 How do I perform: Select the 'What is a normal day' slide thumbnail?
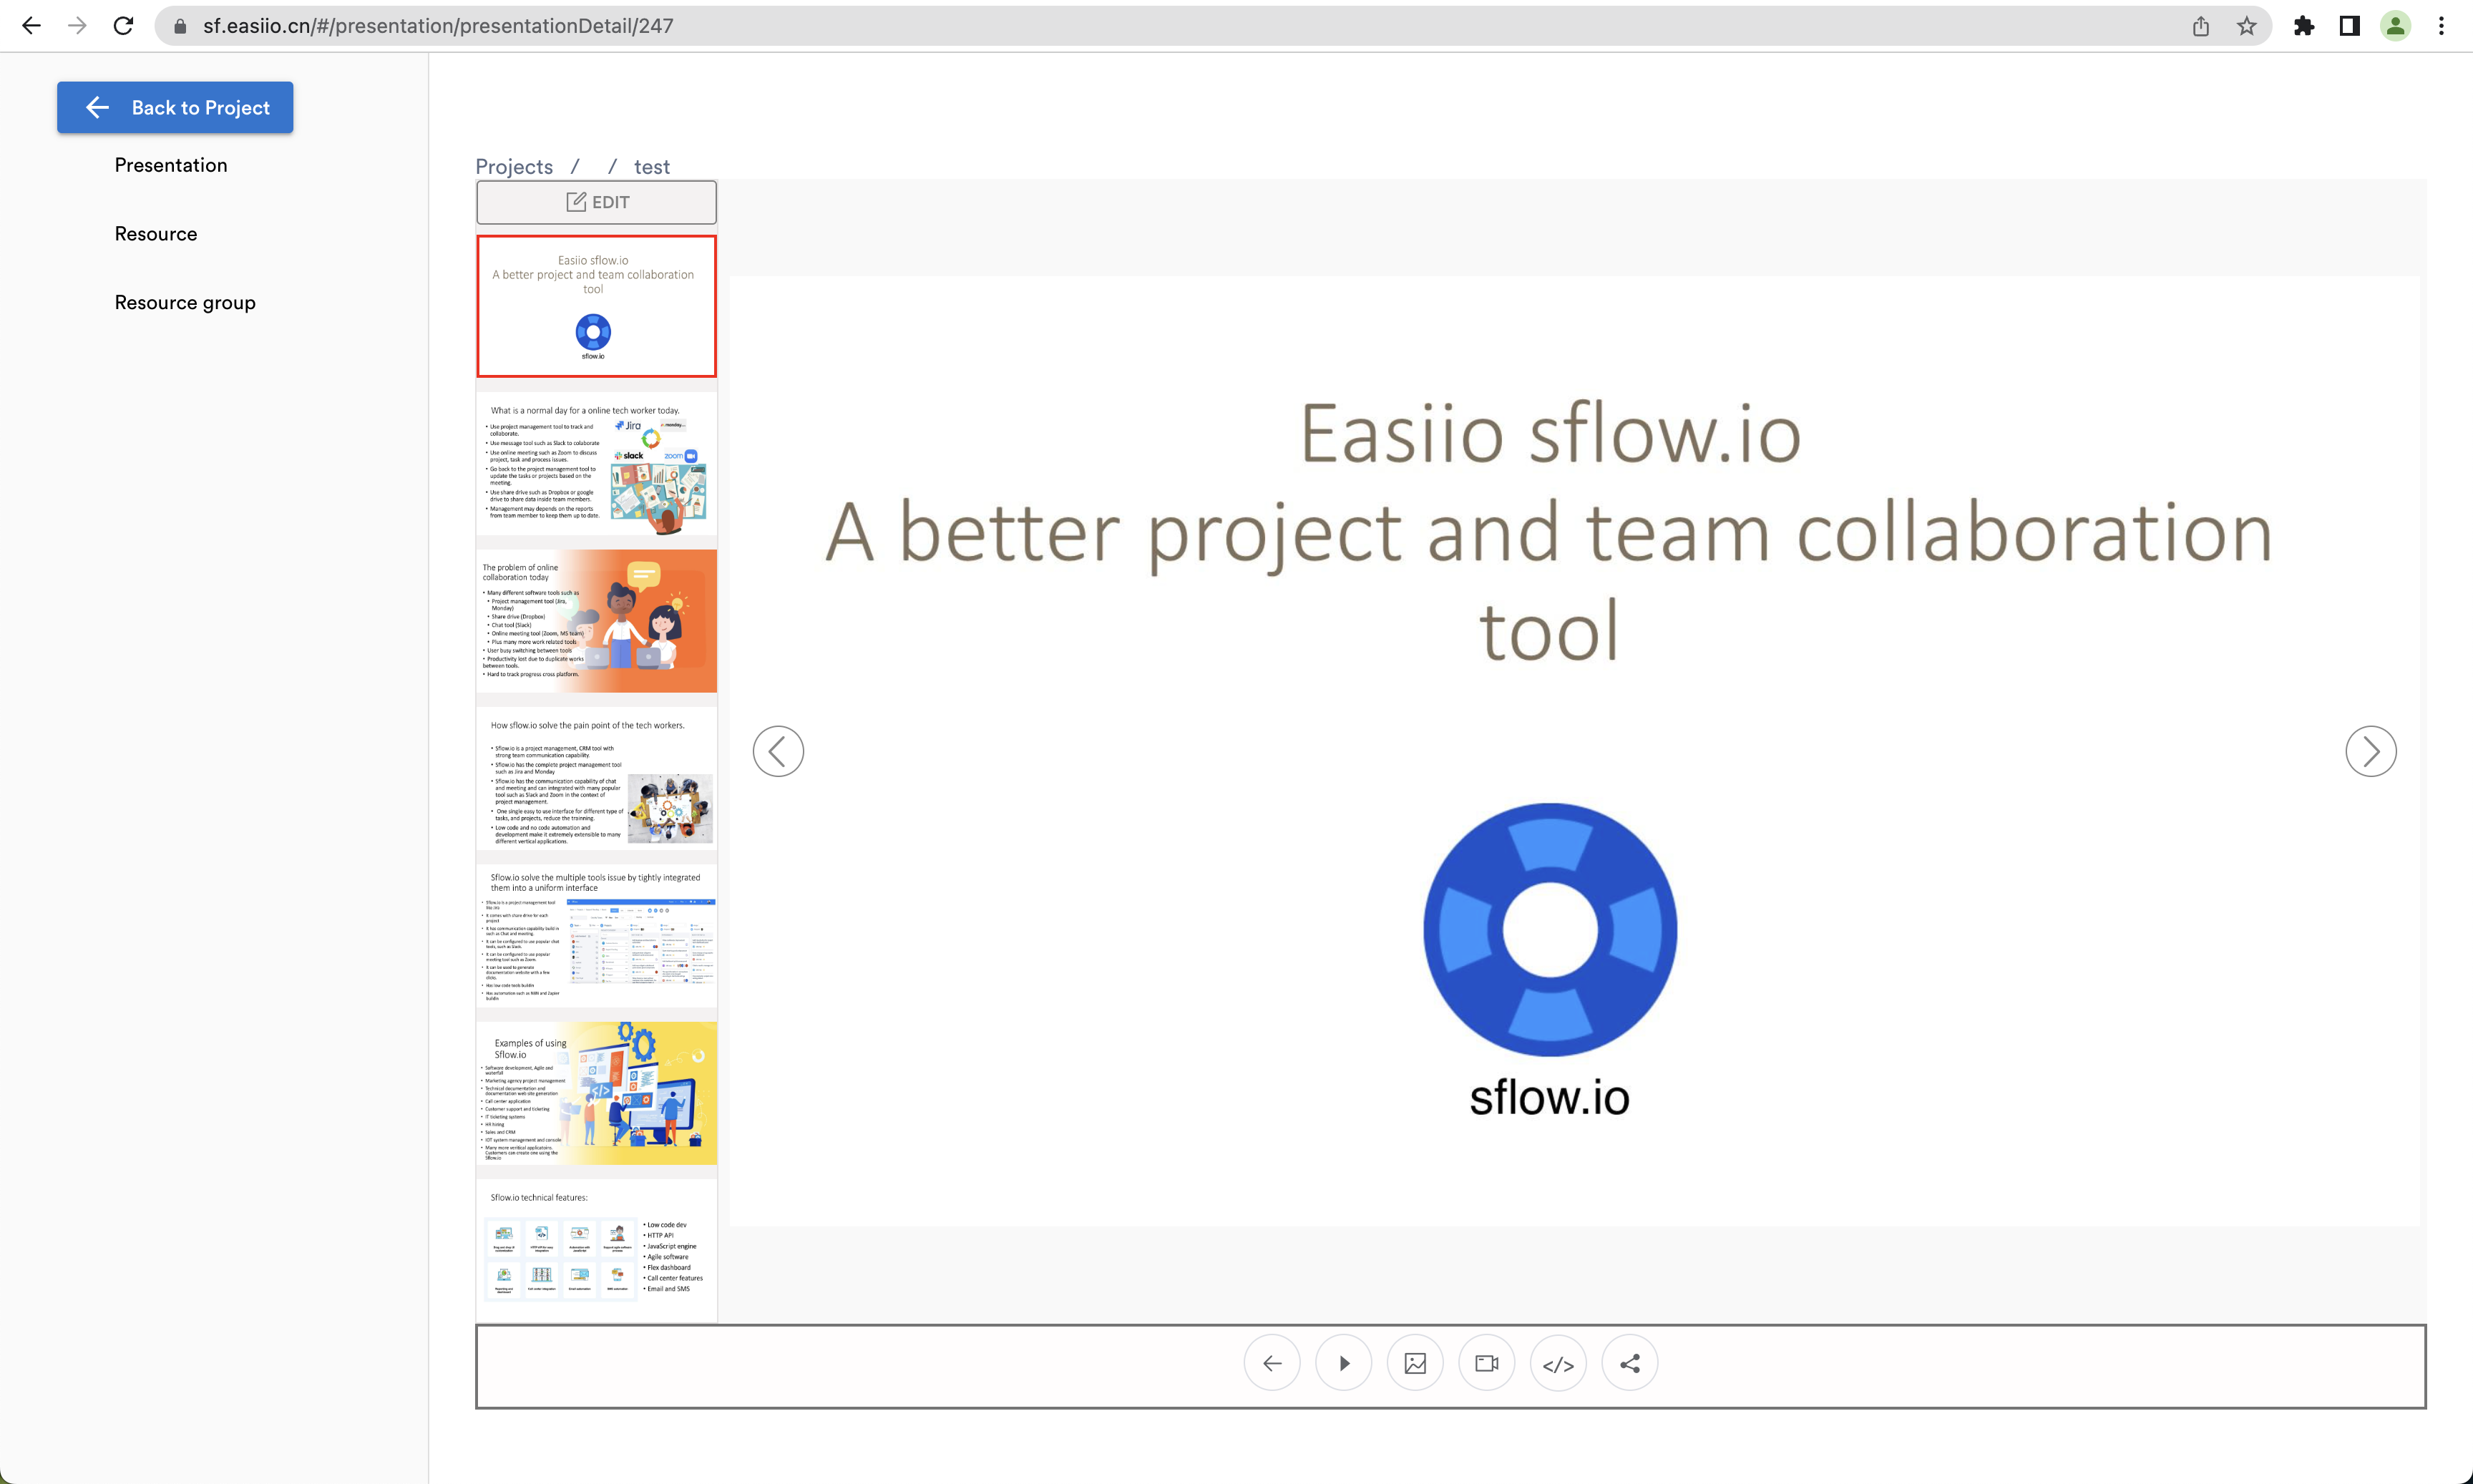coord(597,464)
